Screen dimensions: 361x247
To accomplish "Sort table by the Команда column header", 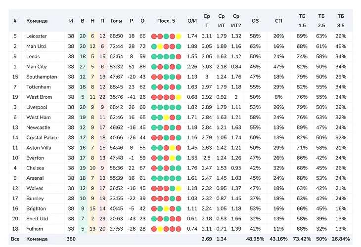I will pos(37,21).
